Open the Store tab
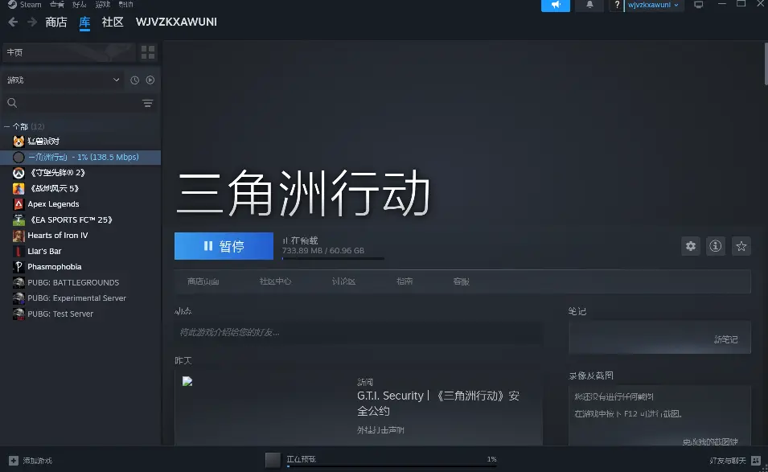The width and height of the screenshot is (768, 472). click(x=55, y=22)
